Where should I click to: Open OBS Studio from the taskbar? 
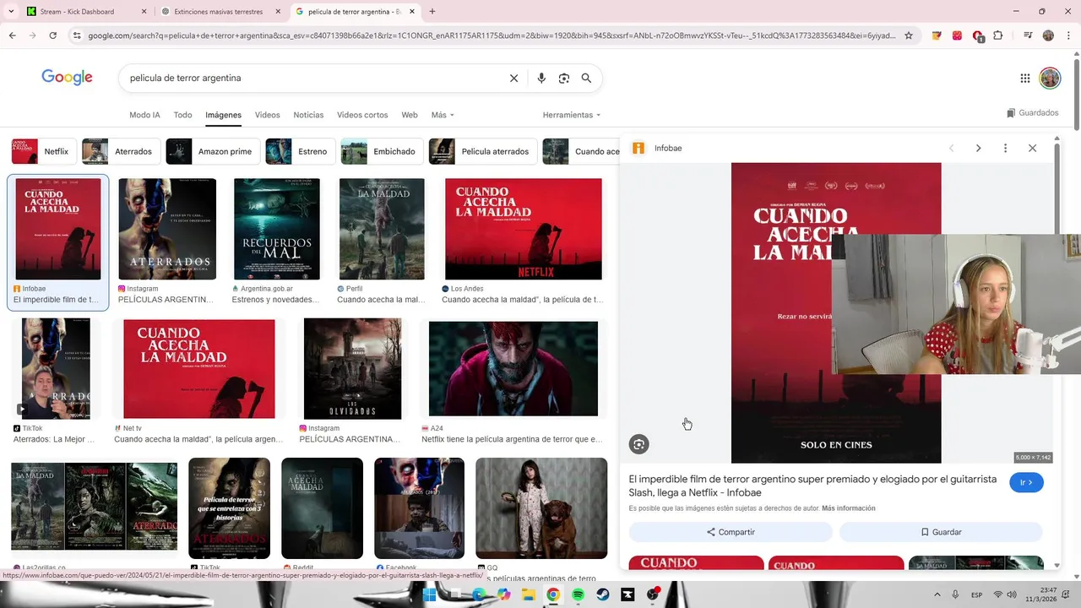(x=653, y=594)
